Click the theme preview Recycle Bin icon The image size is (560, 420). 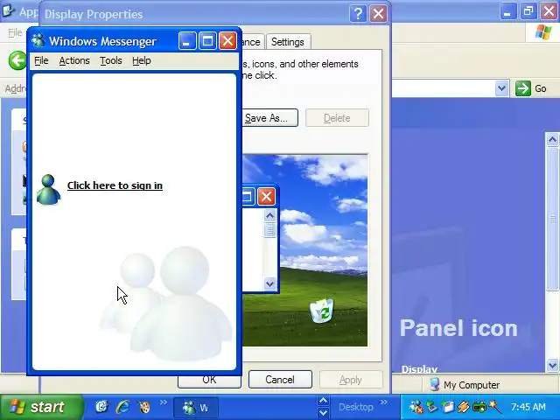point(322,311)
